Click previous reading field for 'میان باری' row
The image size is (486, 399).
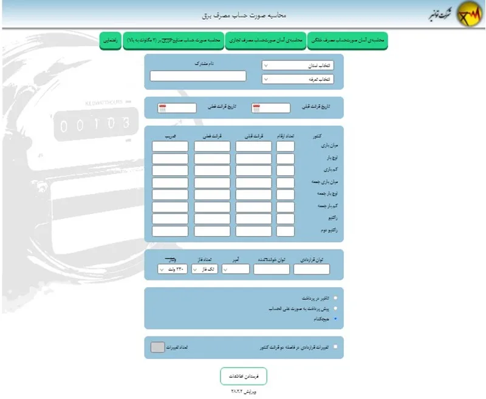[253, 147]
